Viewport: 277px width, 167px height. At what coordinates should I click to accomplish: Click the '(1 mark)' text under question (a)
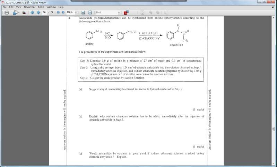[x=198, y=109]
